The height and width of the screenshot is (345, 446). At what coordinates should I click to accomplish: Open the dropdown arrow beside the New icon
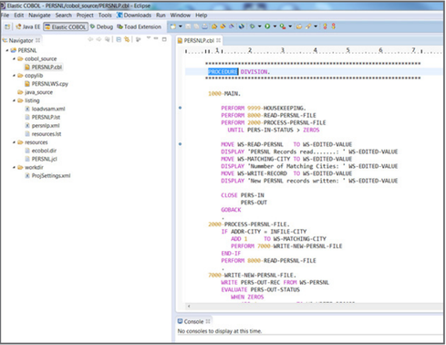tap(181, 26)
